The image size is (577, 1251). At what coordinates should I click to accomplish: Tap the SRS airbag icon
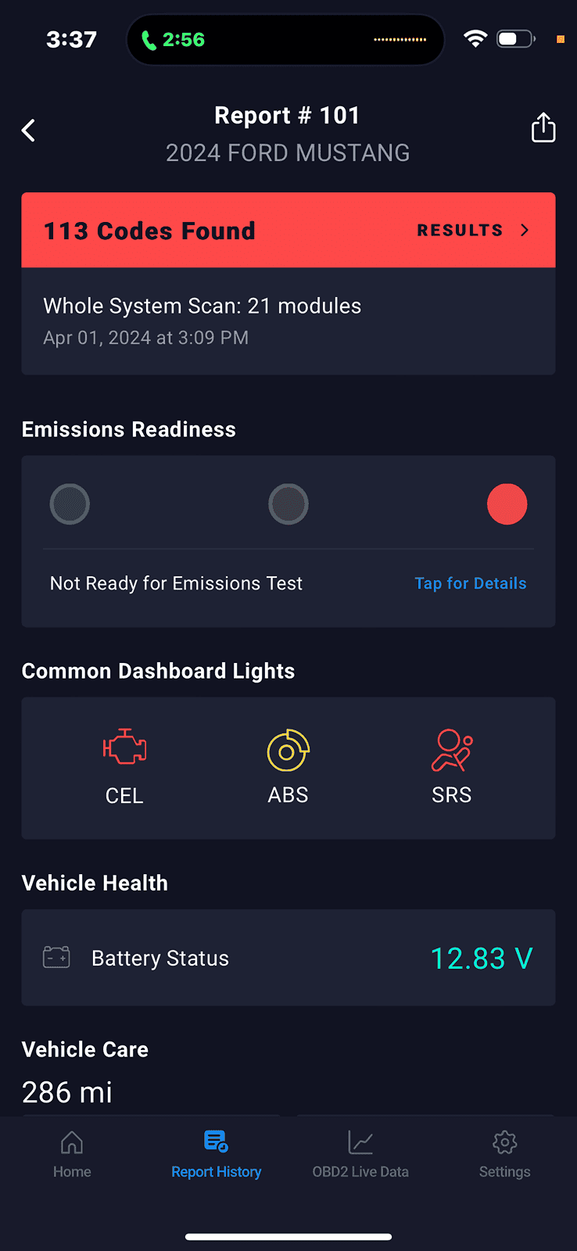click(452, 751)
